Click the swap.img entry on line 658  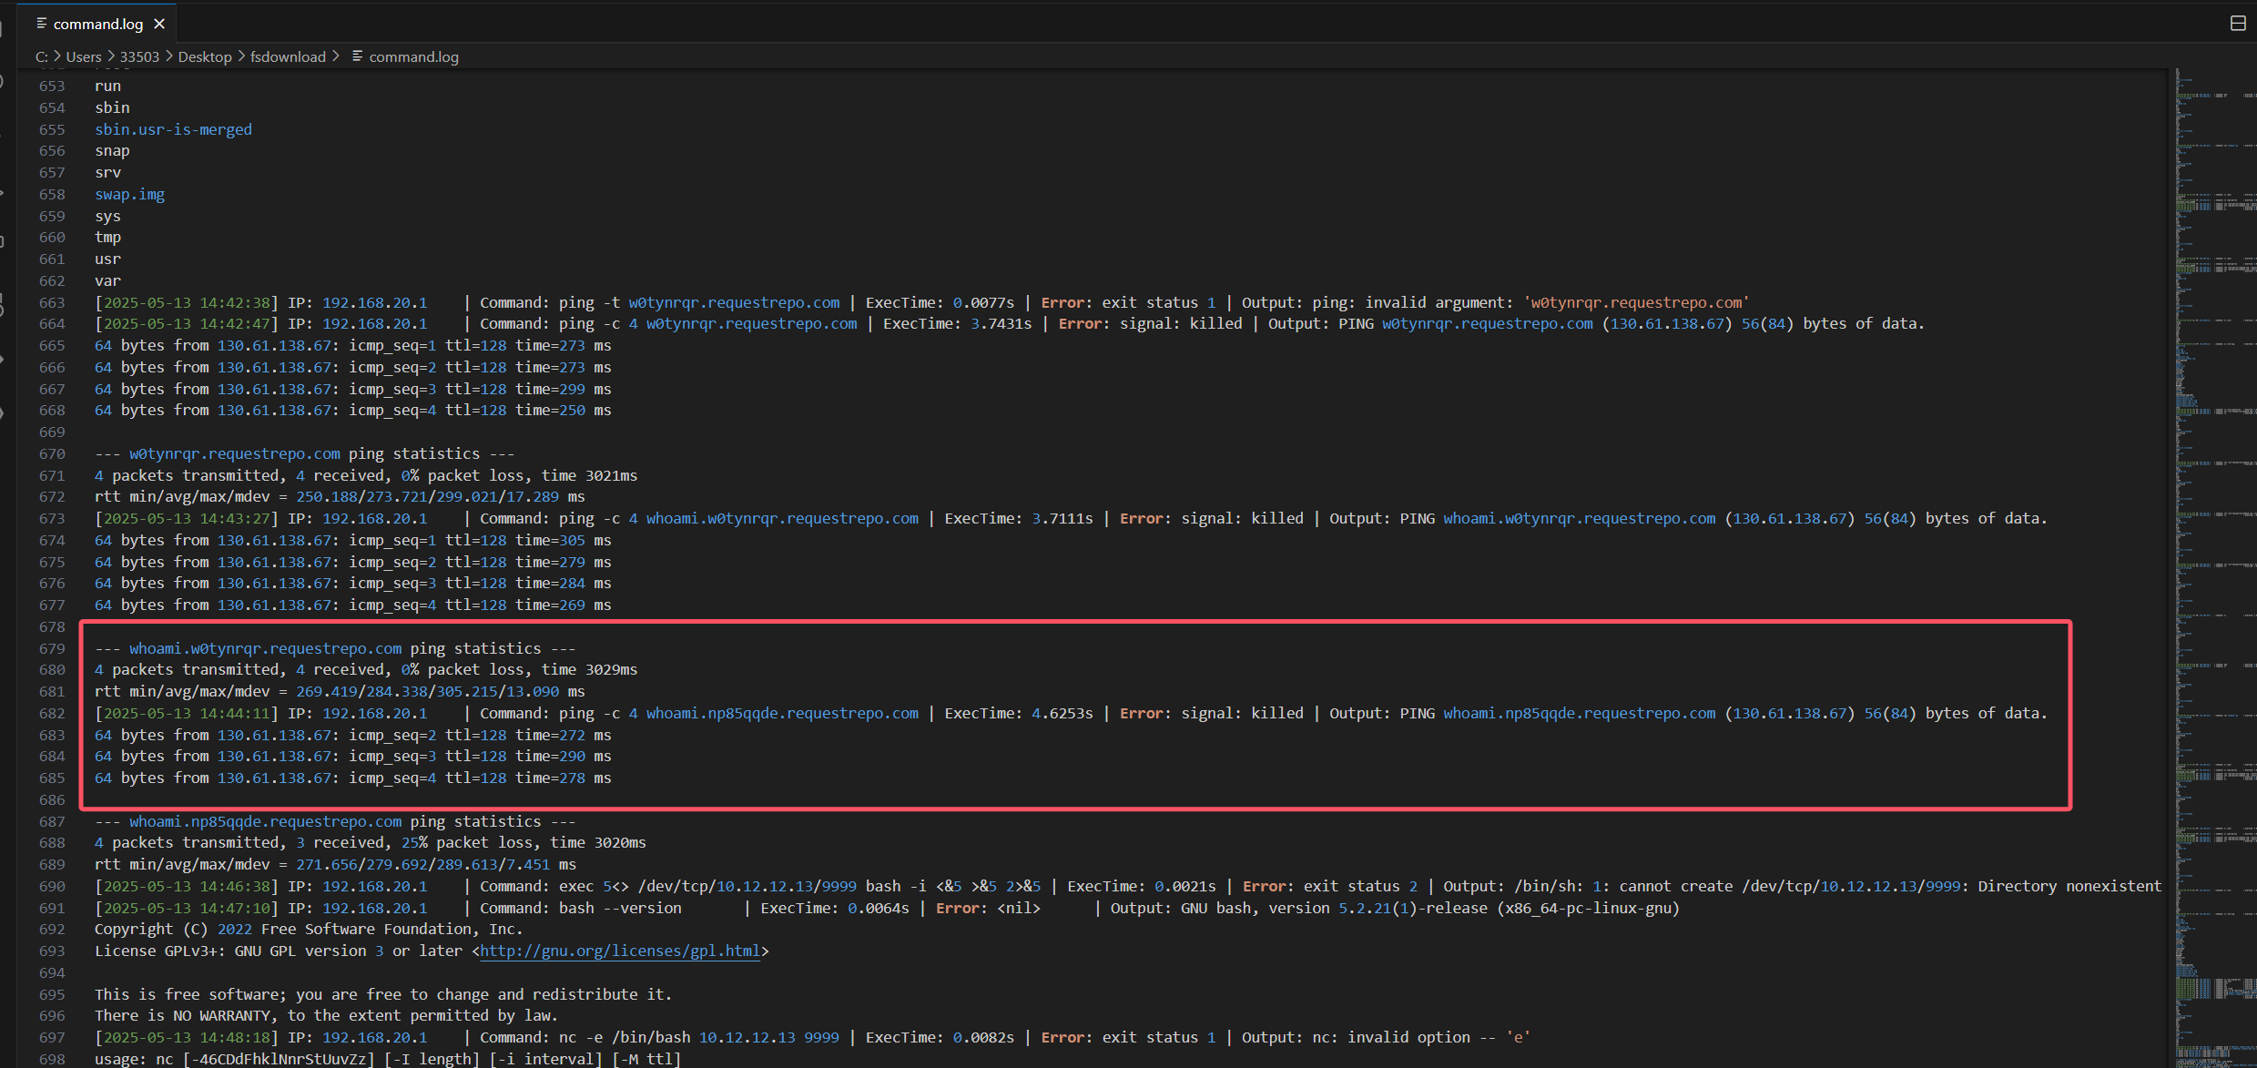[x=129, y=194]
